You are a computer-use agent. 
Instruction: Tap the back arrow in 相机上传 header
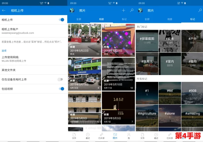coord(4,11)
